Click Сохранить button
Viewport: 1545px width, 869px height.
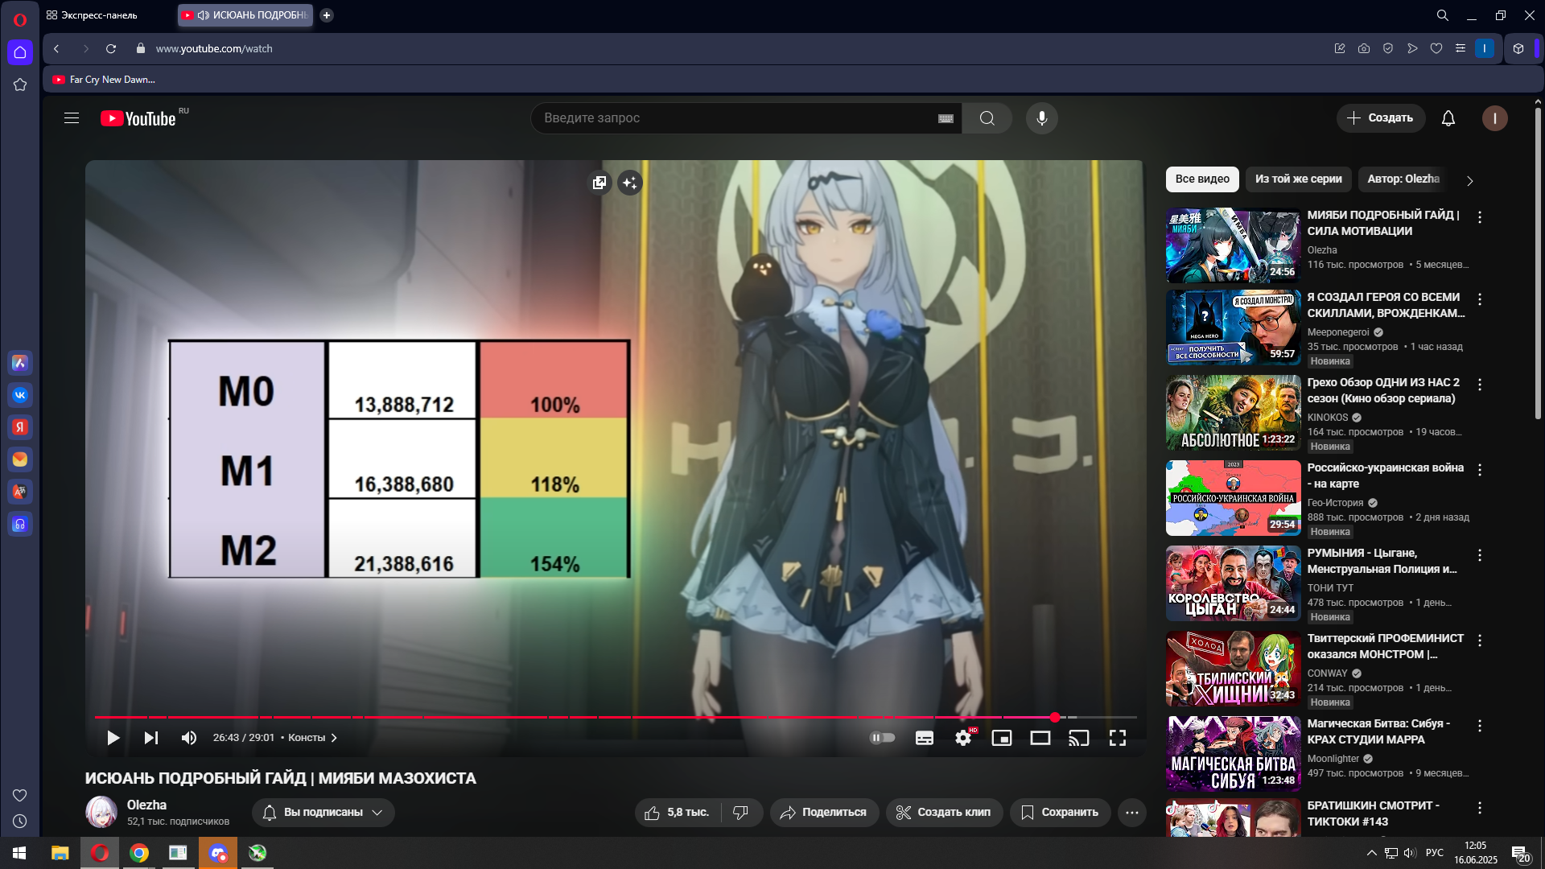[1060, 813]
